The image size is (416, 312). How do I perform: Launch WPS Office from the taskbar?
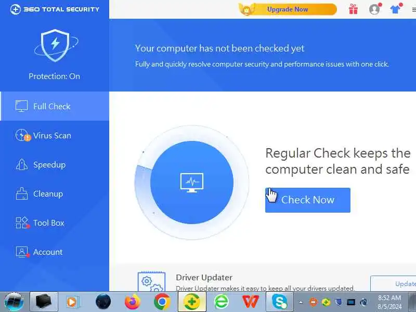click(251, 302)
